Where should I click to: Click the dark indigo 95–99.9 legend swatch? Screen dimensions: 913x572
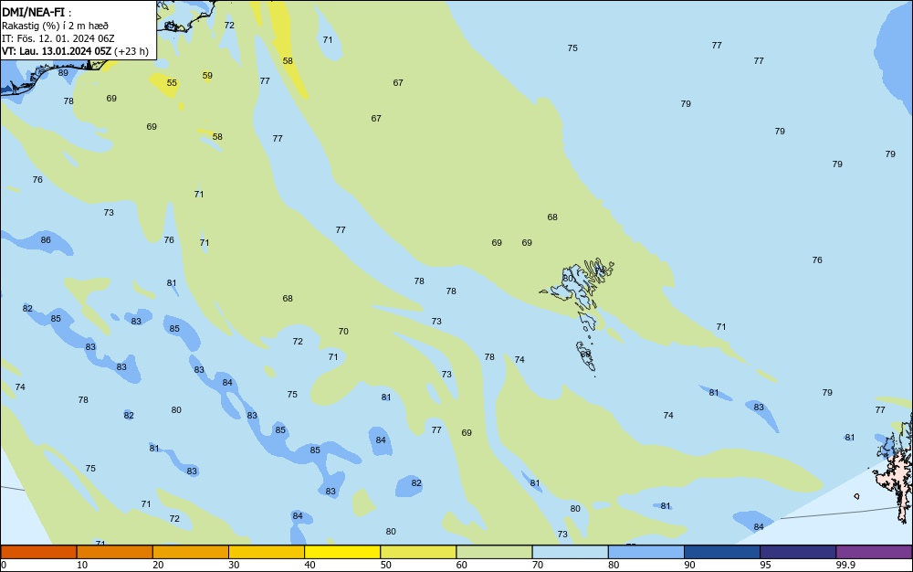point(798,552)
